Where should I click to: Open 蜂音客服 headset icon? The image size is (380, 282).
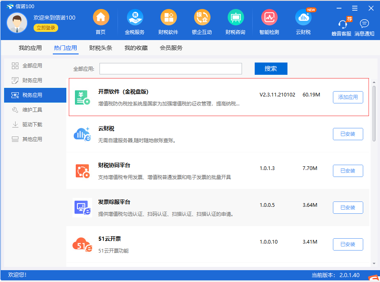tap(342, 24)
